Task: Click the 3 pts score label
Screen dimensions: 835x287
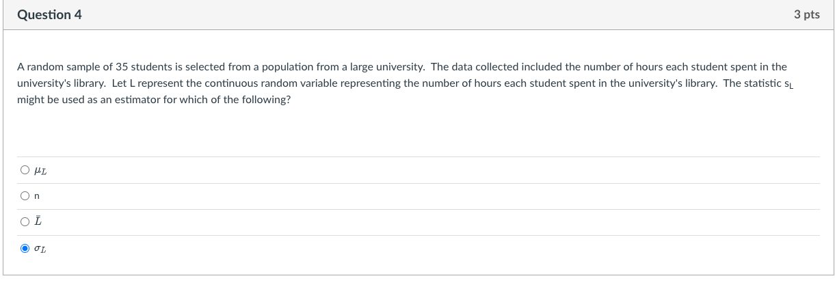Action: click(807, 15)
